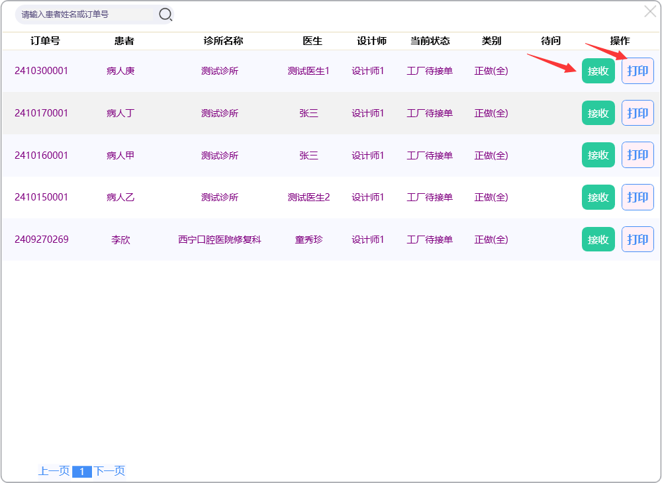
Task: Click the 订单号 column header
Action: (x=45, y=41)
